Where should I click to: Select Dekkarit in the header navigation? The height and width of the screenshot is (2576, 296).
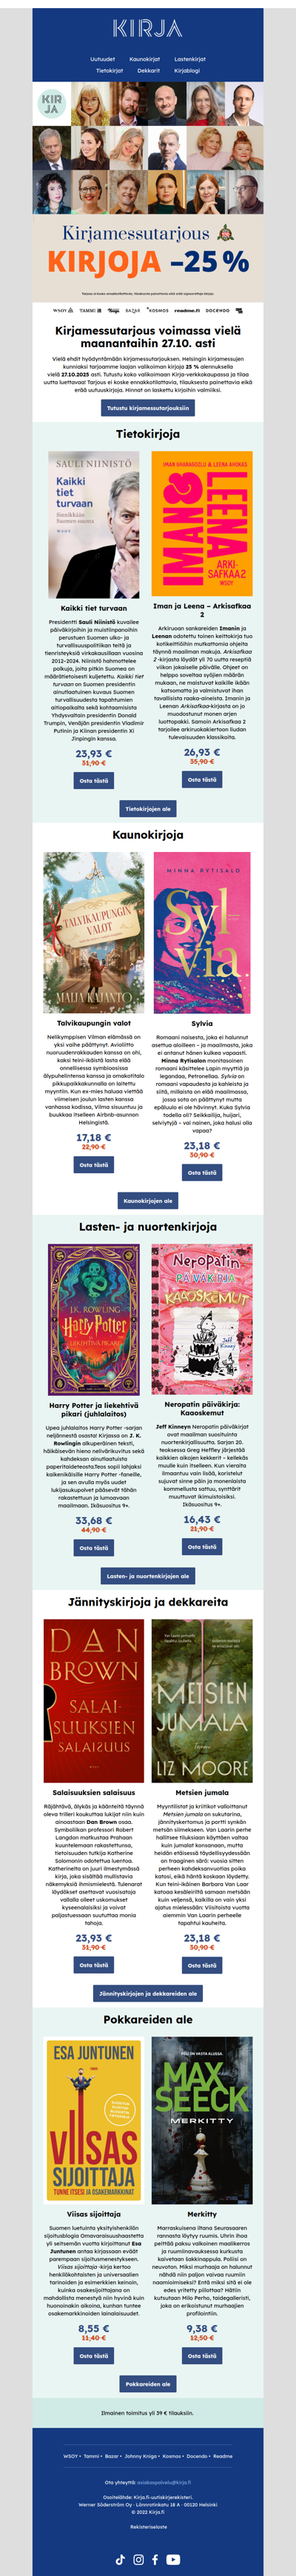pyautogui.click(x=148, y=71)
